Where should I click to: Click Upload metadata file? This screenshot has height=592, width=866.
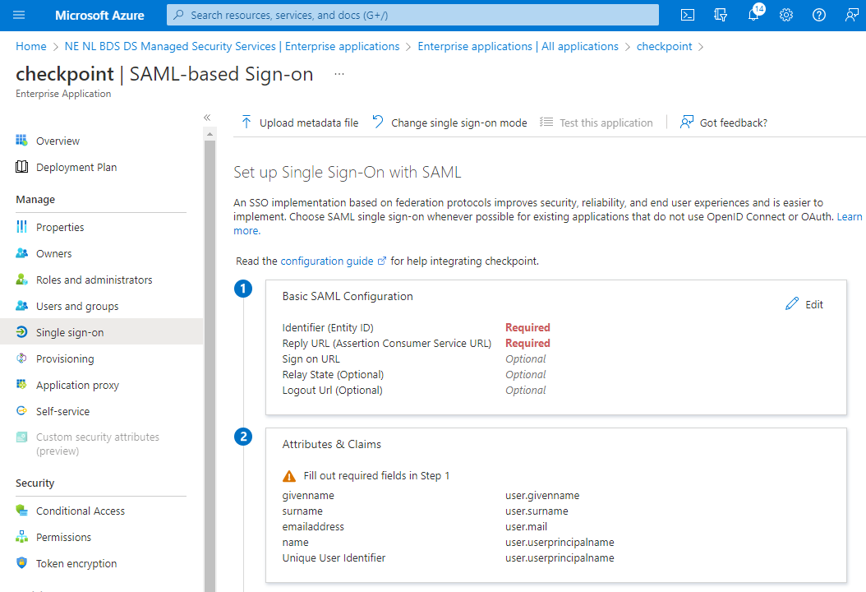(x=299, y=122)
